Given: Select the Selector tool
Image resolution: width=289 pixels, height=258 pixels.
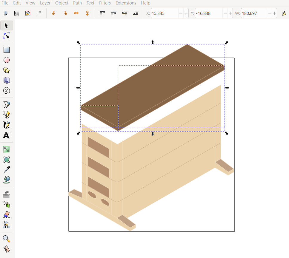Looking at the screenshot, I should tap(6, 25).
